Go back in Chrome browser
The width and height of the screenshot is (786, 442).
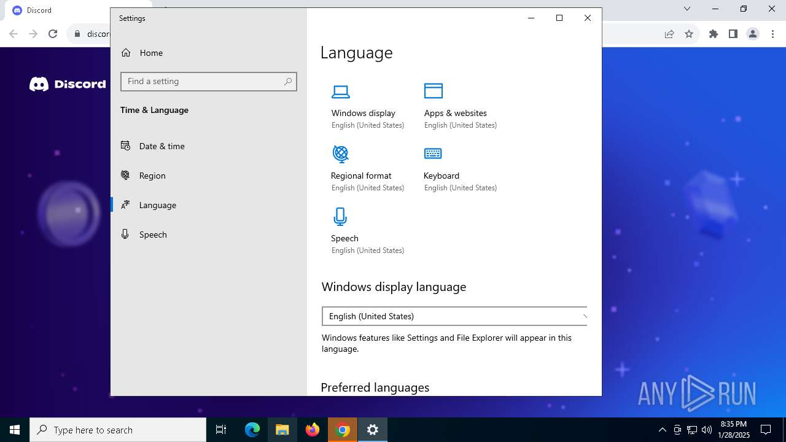coord(14,34)
